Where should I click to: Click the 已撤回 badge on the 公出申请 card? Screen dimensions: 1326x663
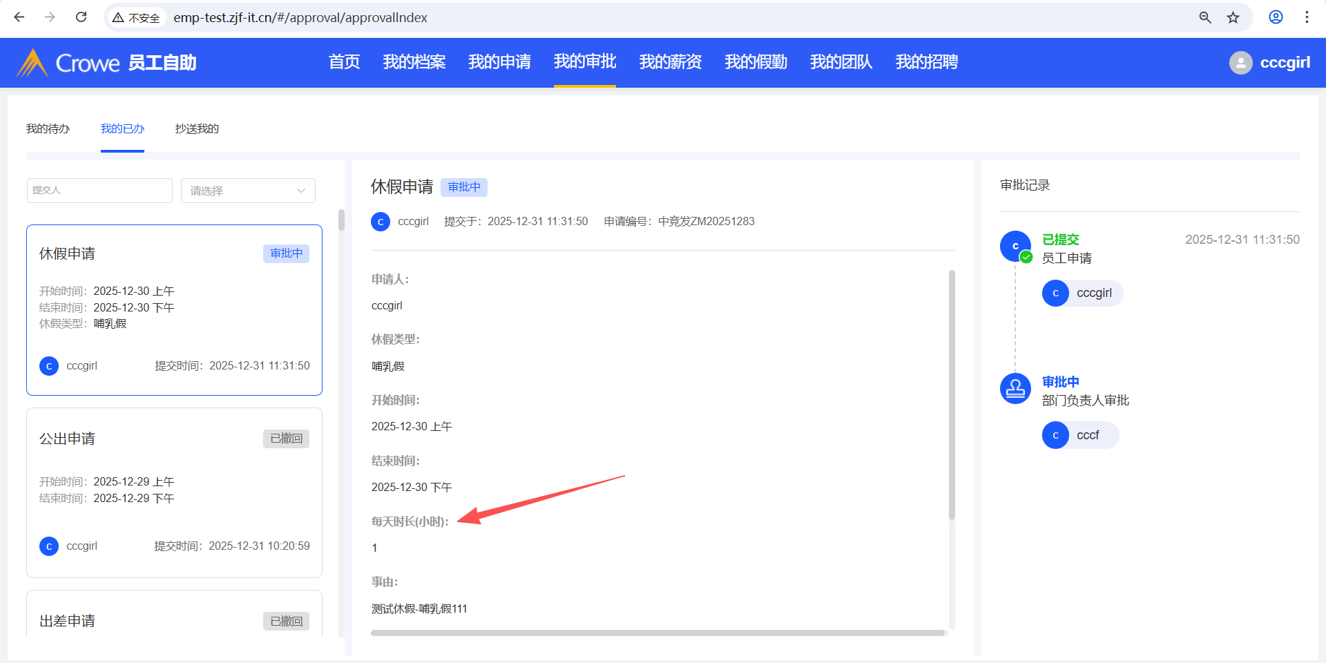point(286,439)
